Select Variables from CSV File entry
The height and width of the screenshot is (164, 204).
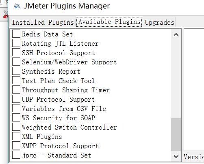coord(64,109)
